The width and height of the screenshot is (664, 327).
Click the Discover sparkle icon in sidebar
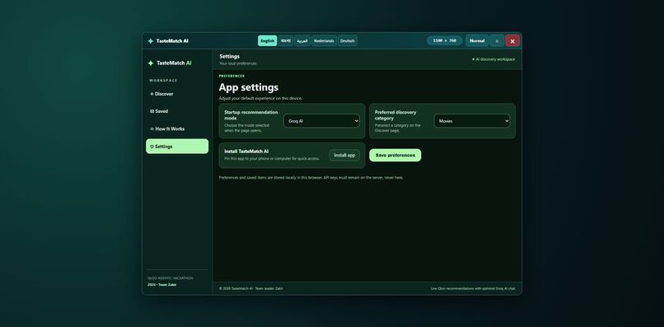tap(152, 94)
